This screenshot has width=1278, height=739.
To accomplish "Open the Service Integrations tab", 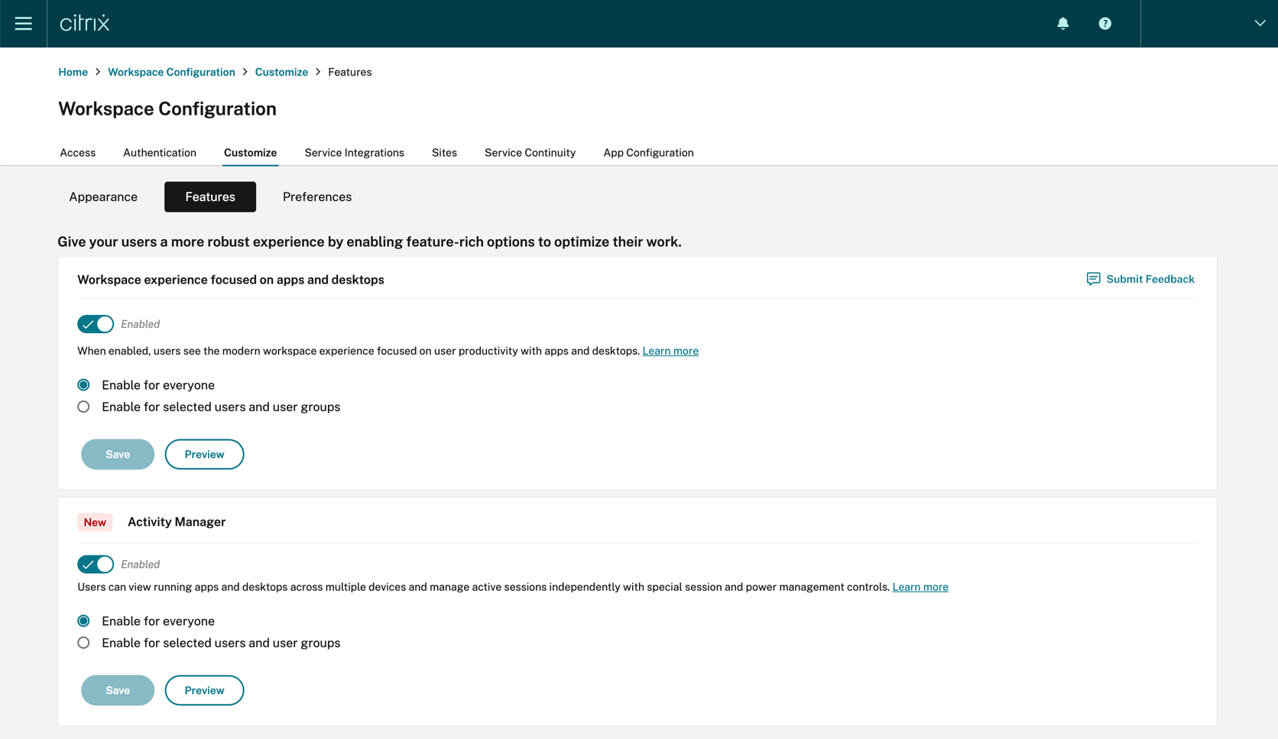I will coord(354,152).
